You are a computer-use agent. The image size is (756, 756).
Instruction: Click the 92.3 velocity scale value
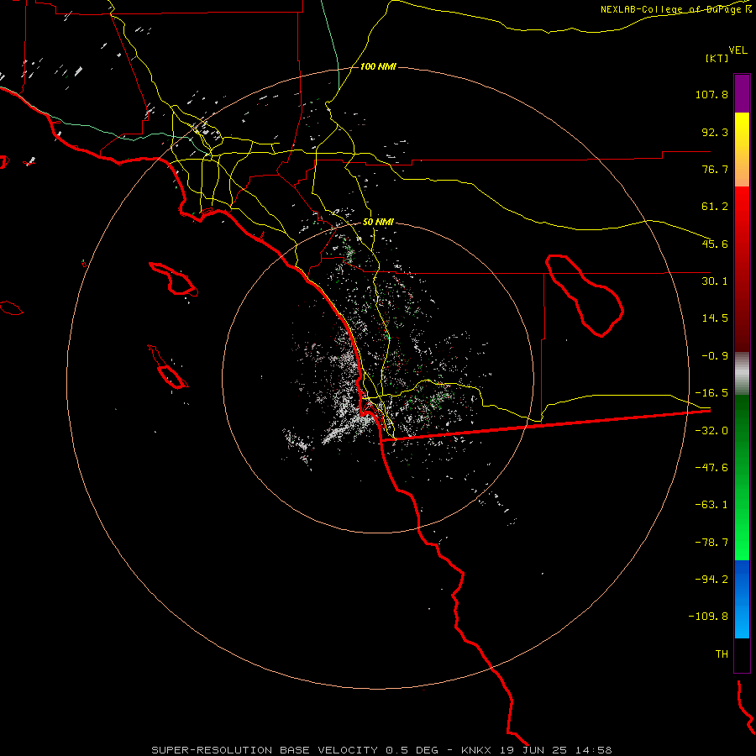point(715,132)
